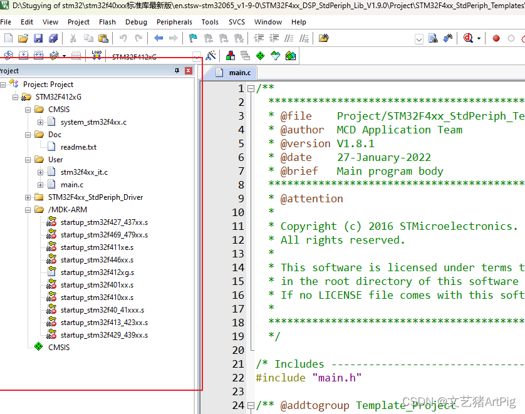Collapse the STM32F412xG target node
Viewport: 525px width, 414px height.
[15, 97]
